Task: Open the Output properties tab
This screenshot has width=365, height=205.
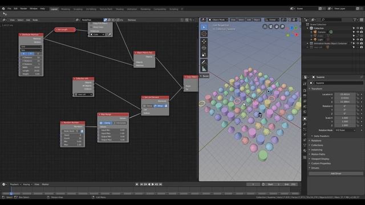Action: click(x=305, y=96)
